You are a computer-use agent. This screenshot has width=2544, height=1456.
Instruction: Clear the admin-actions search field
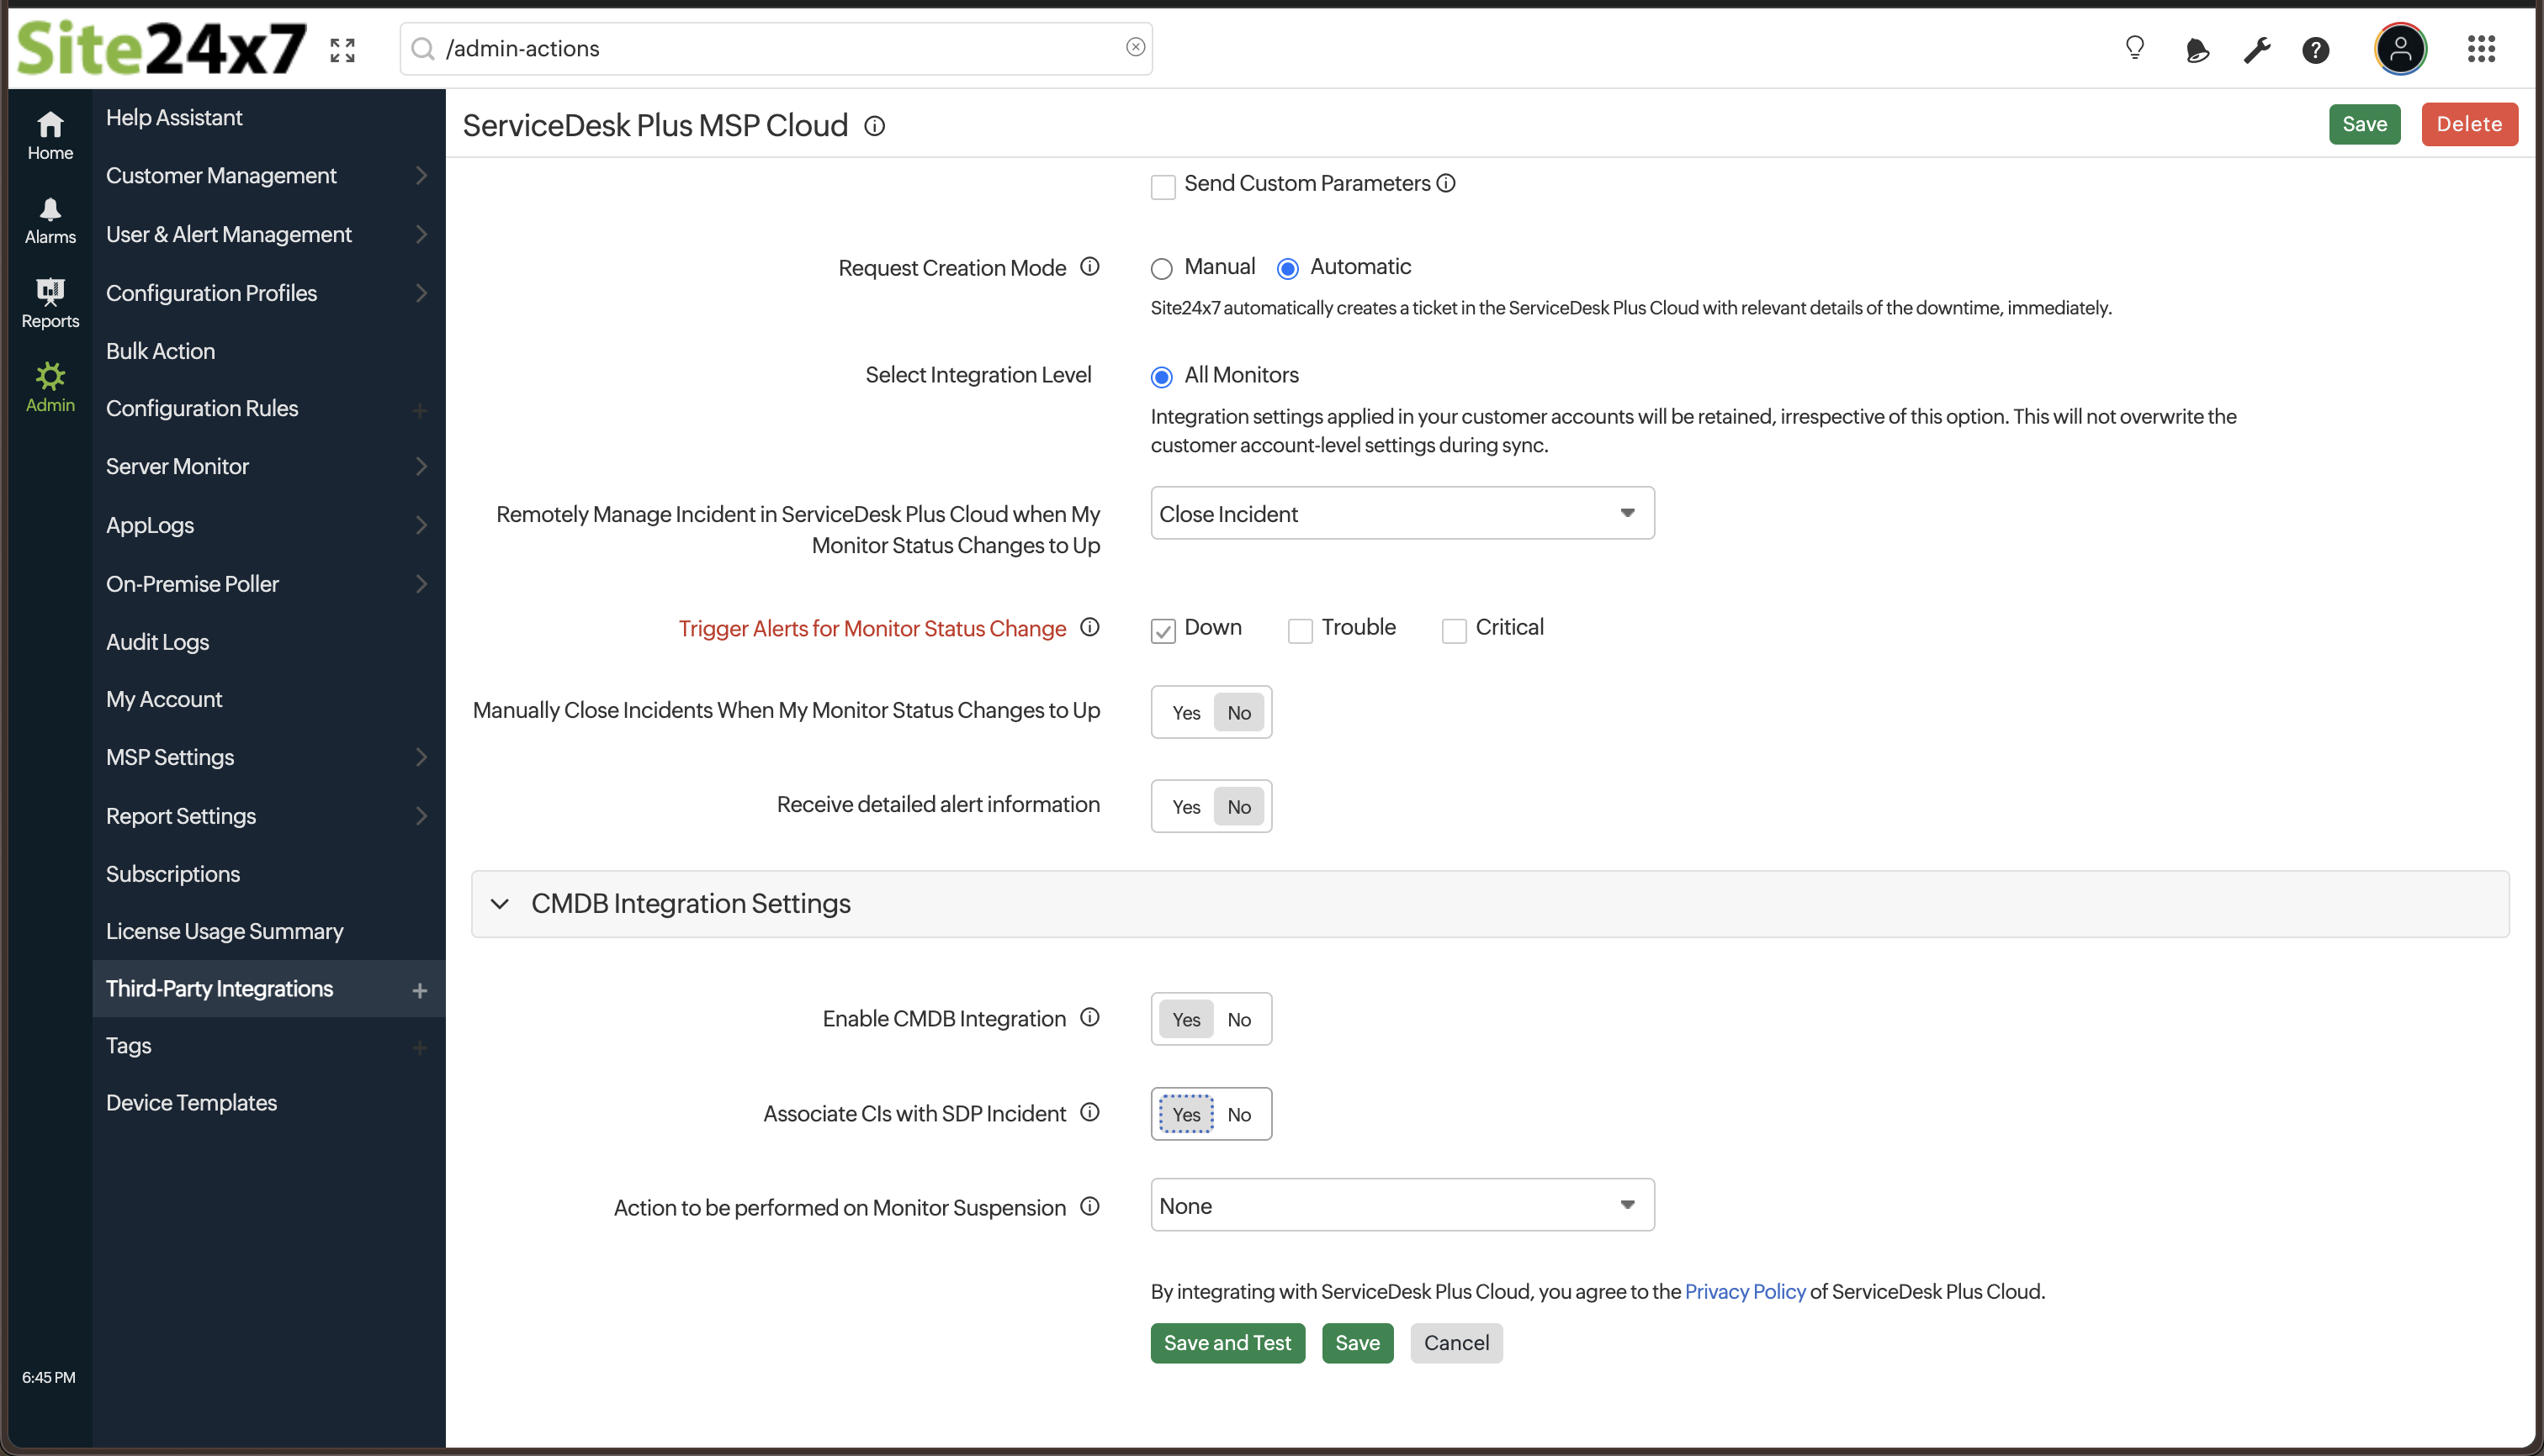(1136, 46)
